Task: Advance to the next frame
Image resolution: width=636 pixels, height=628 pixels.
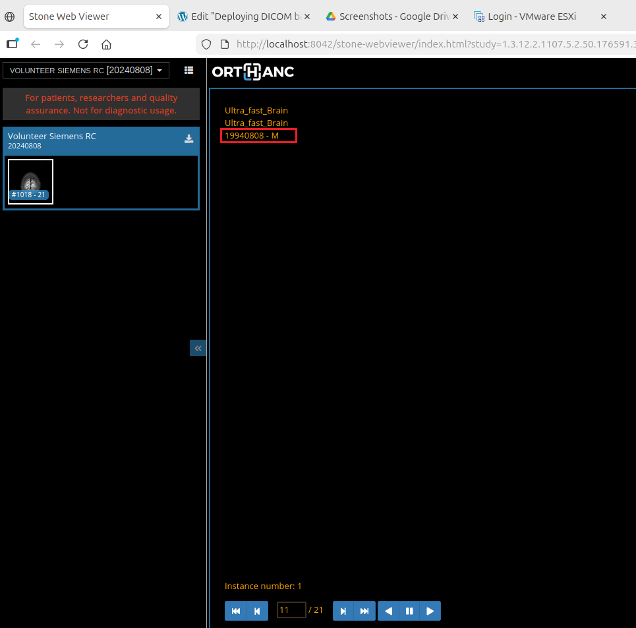Action: pyautogui.click(x=343, y=611)
